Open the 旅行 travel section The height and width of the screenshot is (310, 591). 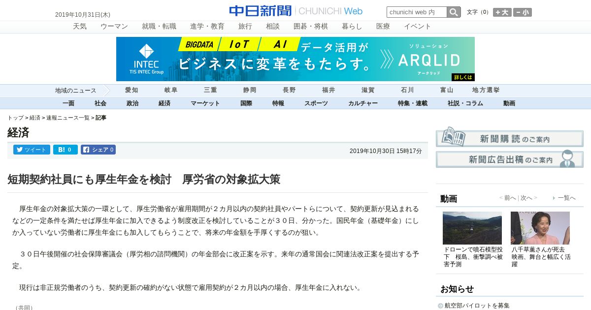pos(245,27)
